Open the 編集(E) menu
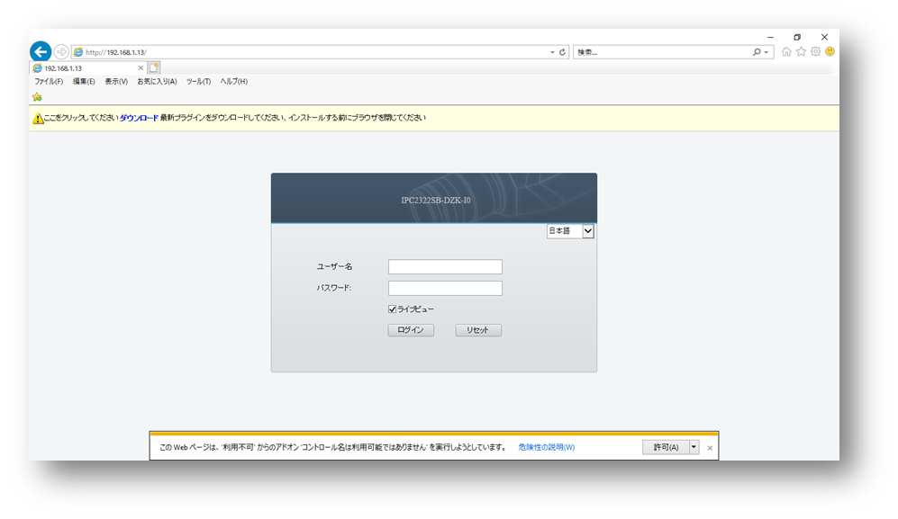This screenshot has width=898, height=519. [x=84, y=82]
